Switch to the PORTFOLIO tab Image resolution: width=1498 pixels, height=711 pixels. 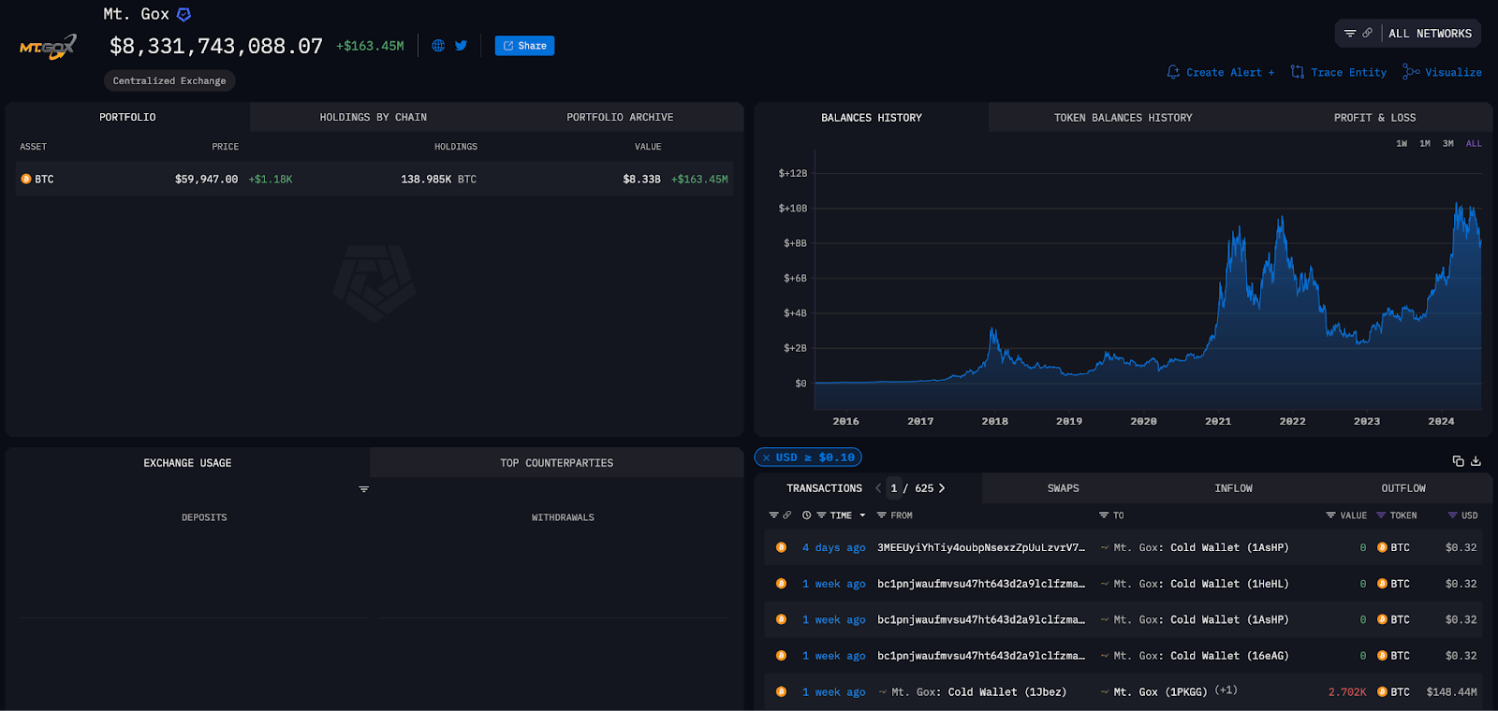pos(127,117)
